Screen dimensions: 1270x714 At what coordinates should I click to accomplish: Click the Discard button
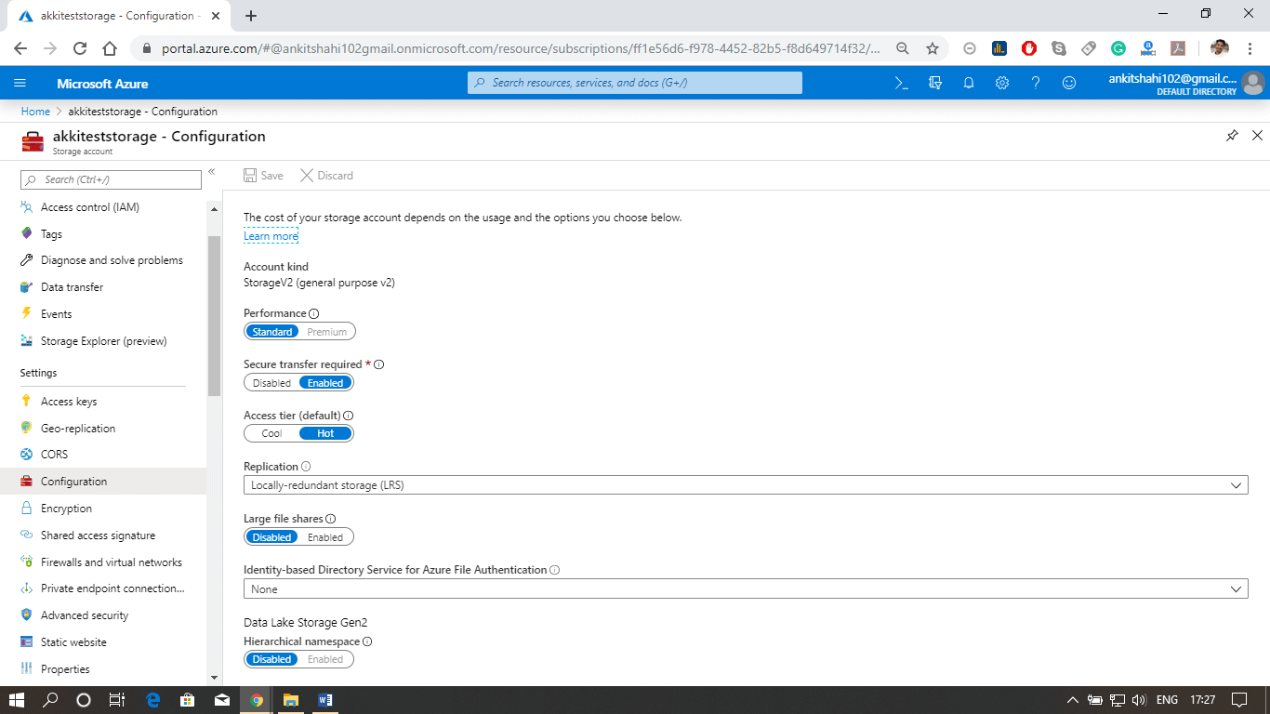[x=326, y=175]
